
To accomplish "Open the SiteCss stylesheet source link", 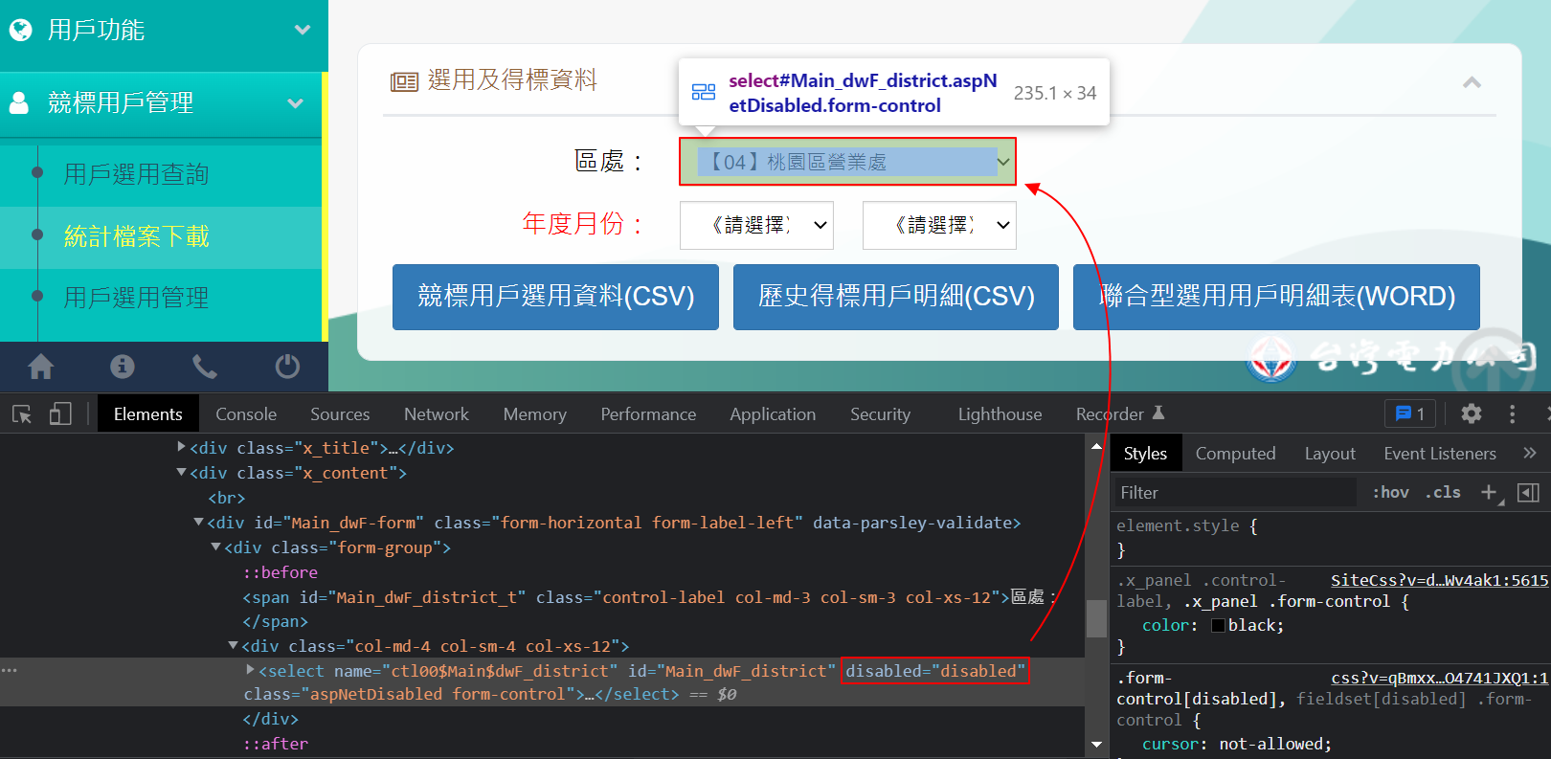I will pos(1439,580).
